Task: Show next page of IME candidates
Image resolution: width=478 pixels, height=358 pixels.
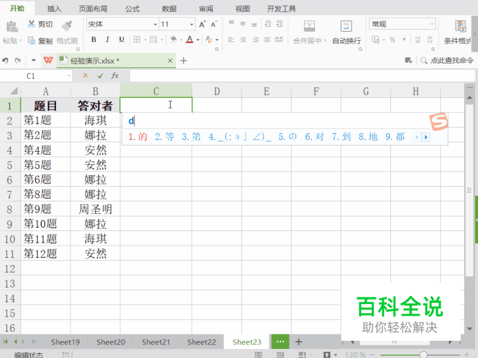Action: (x=426, y=137)
